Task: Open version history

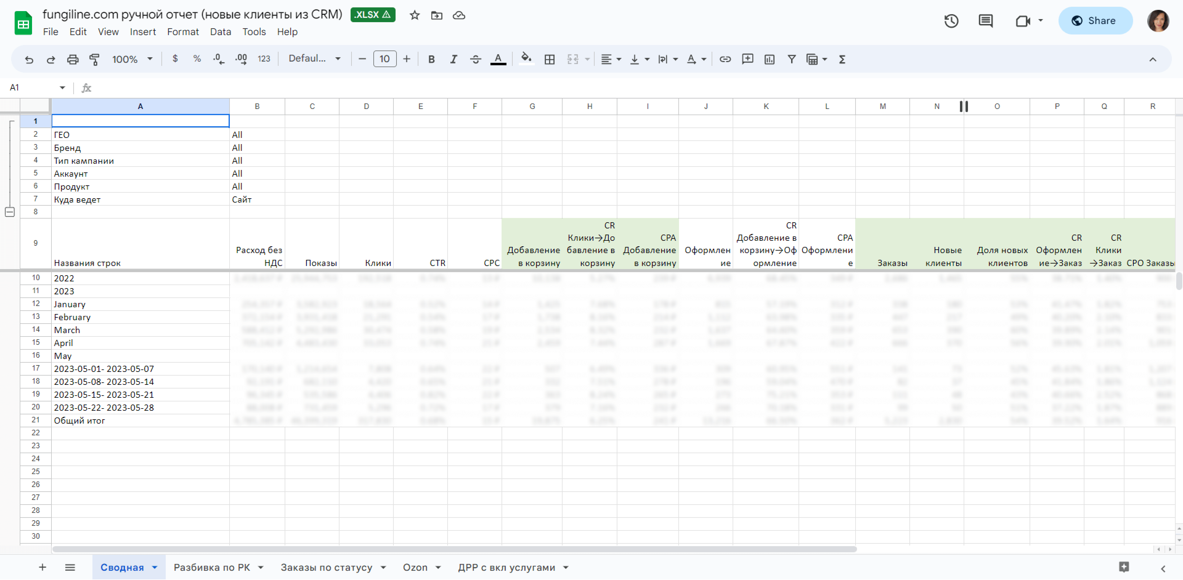Action: 951,21
